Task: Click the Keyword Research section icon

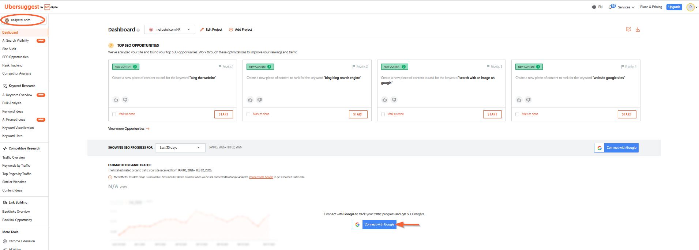Action: tap(5, 86)
